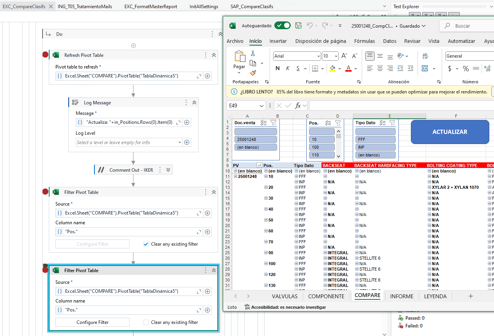Click the Format Painter brush icon

[253, 73]
